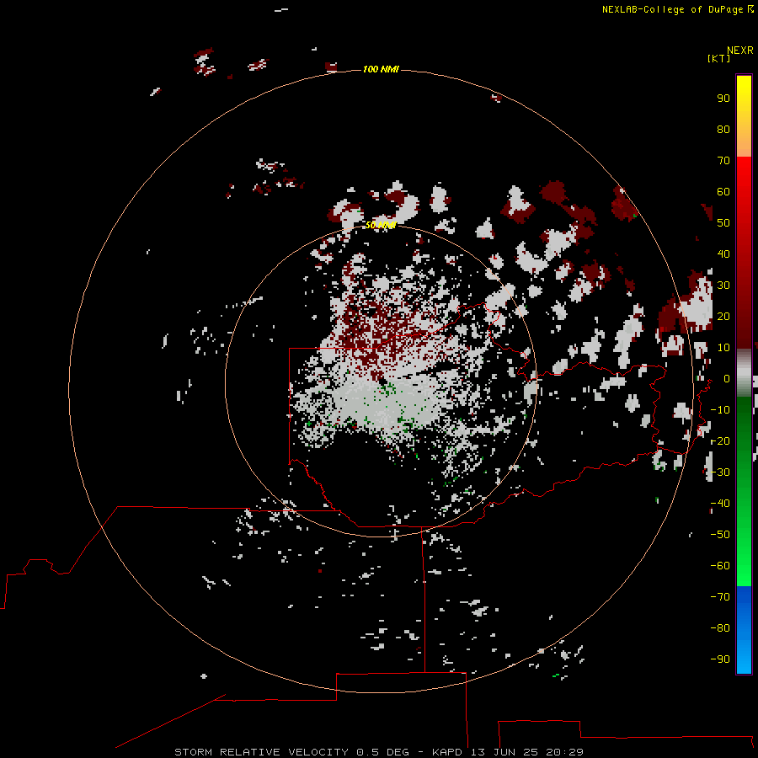Click the -40 value on velocity scale
The width and height of the screenshot is (758, 758).
tap(720, 504)
